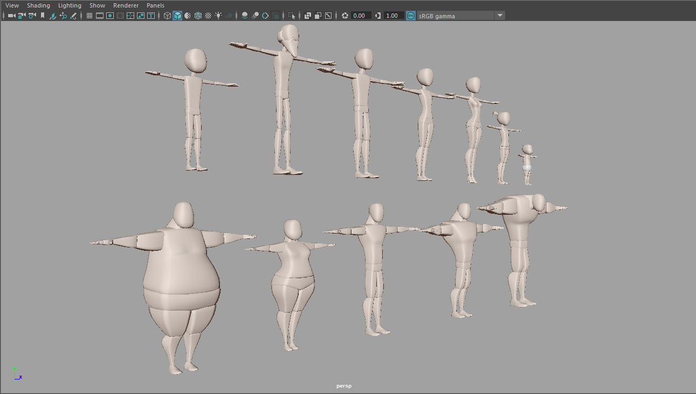Open the Panels menu
696x394 pixels.
[x=155, y=5]
